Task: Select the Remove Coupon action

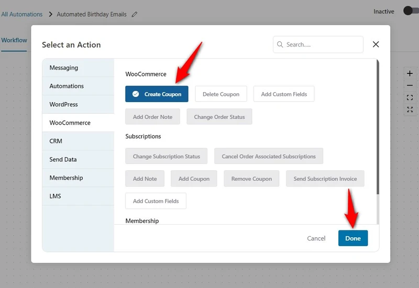Action: [251, 179]
